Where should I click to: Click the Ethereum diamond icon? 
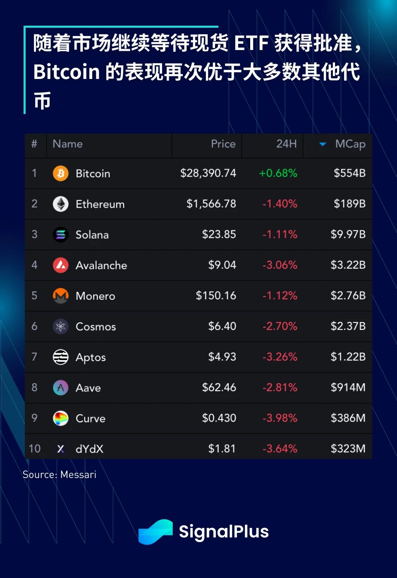(x=61, y=204)
